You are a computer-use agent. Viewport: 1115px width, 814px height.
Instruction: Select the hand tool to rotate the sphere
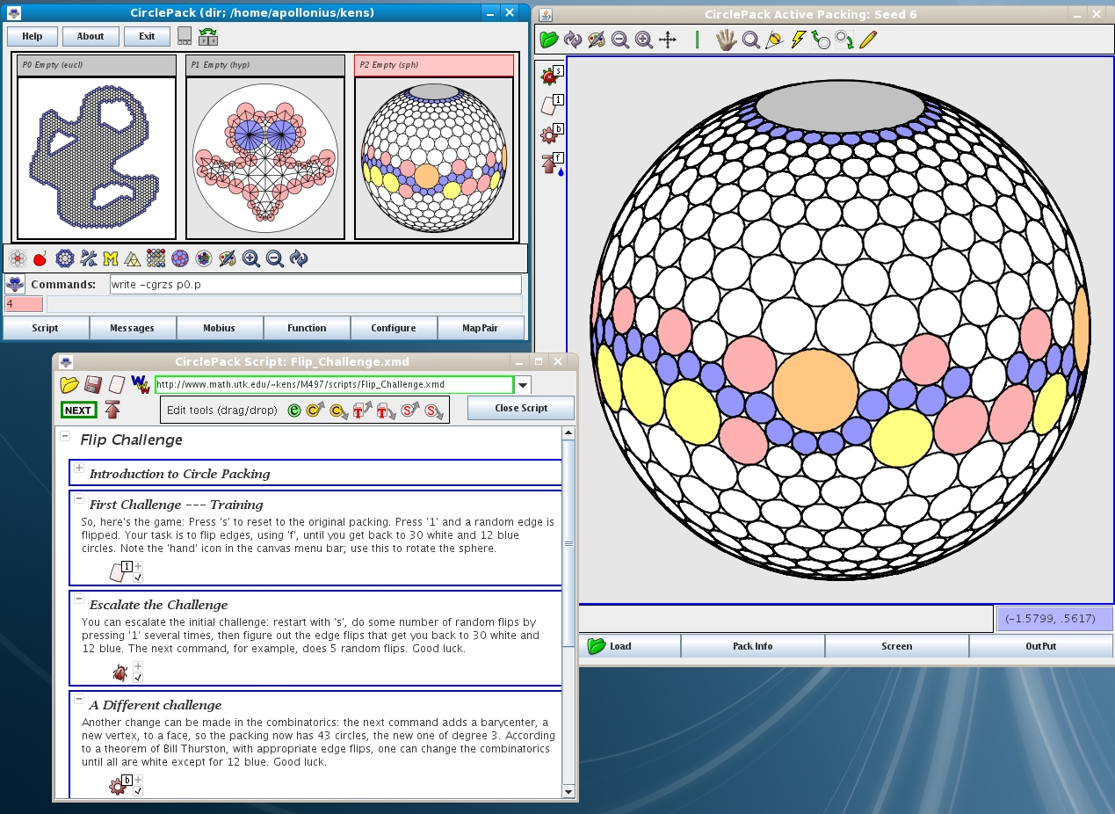726,40
